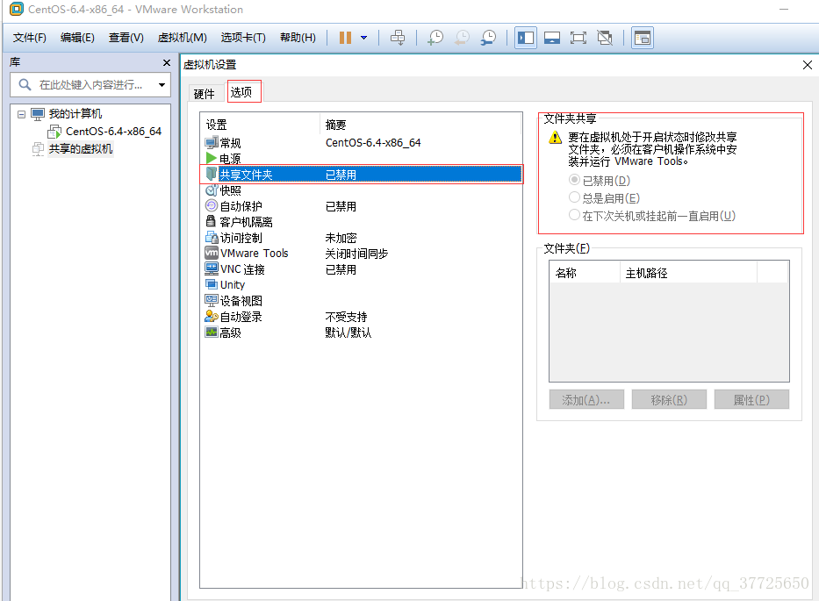Select the 访问控制 settings row
This screenshot has height=601, width=819.
[x=361, y=238]
